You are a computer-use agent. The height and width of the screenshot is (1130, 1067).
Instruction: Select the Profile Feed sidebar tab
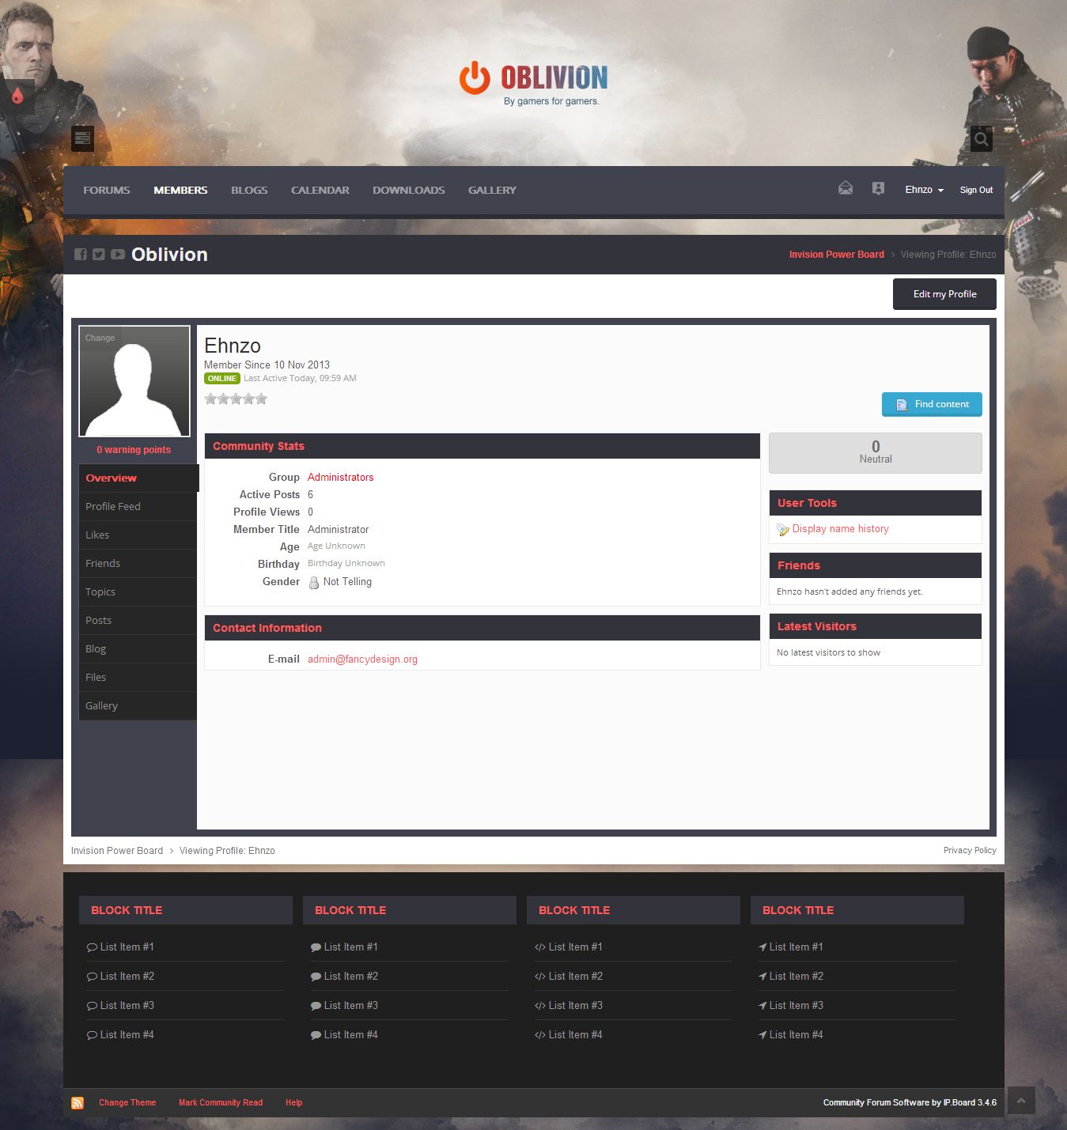(x=113, y=507)
